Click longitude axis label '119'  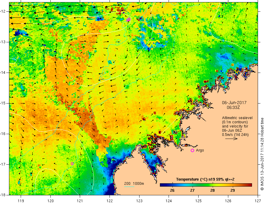[21, 201]
